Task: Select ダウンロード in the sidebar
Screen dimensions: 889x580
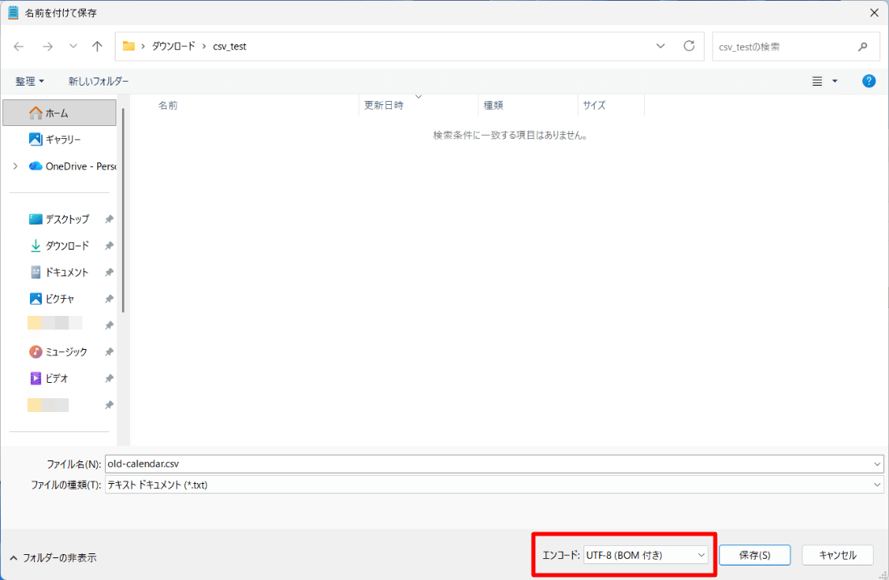Action: [67, 246]
